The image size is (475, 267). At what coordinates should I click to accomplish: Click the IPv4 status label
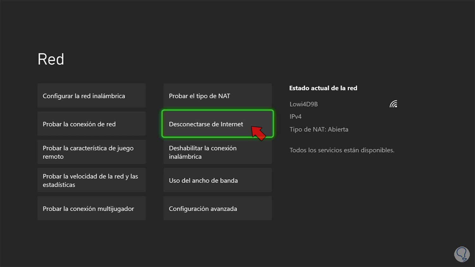[295, 116]
